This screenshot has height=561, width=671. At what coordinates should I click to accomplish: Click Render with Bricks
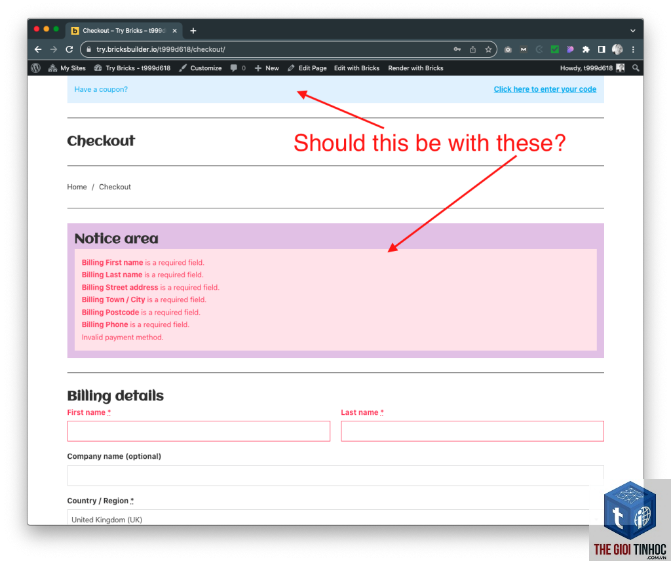pos(415,68)
